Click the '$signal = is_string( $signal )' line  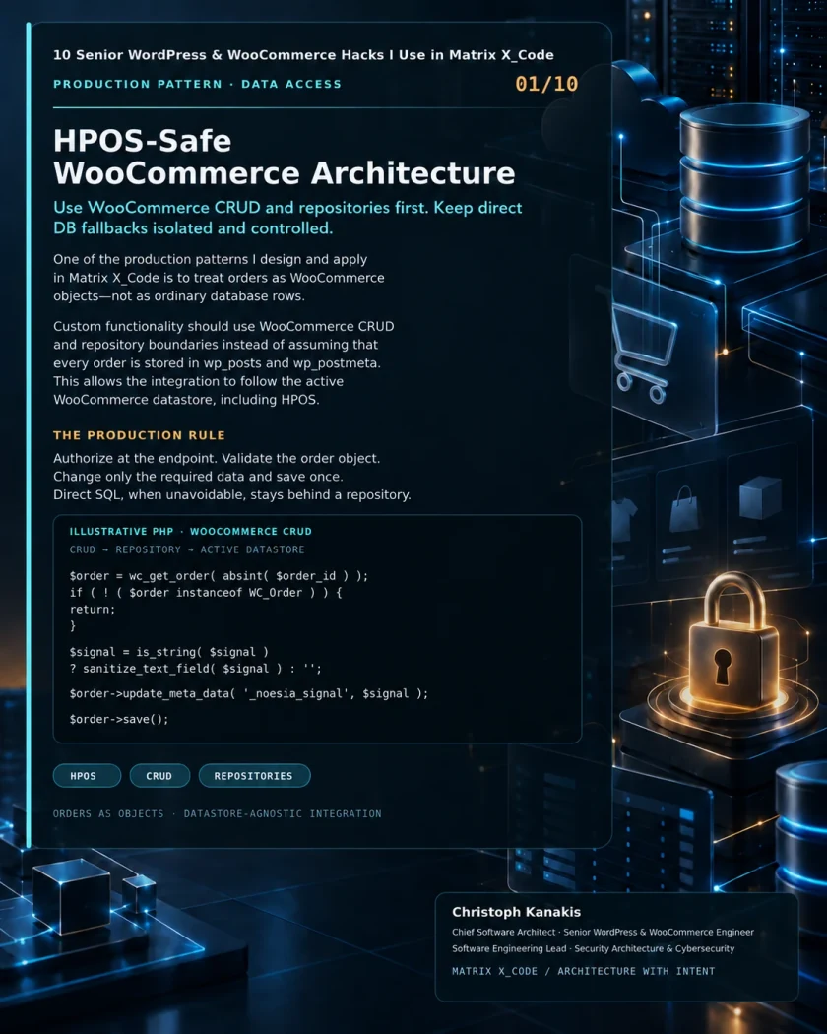(x=168, y=652)
